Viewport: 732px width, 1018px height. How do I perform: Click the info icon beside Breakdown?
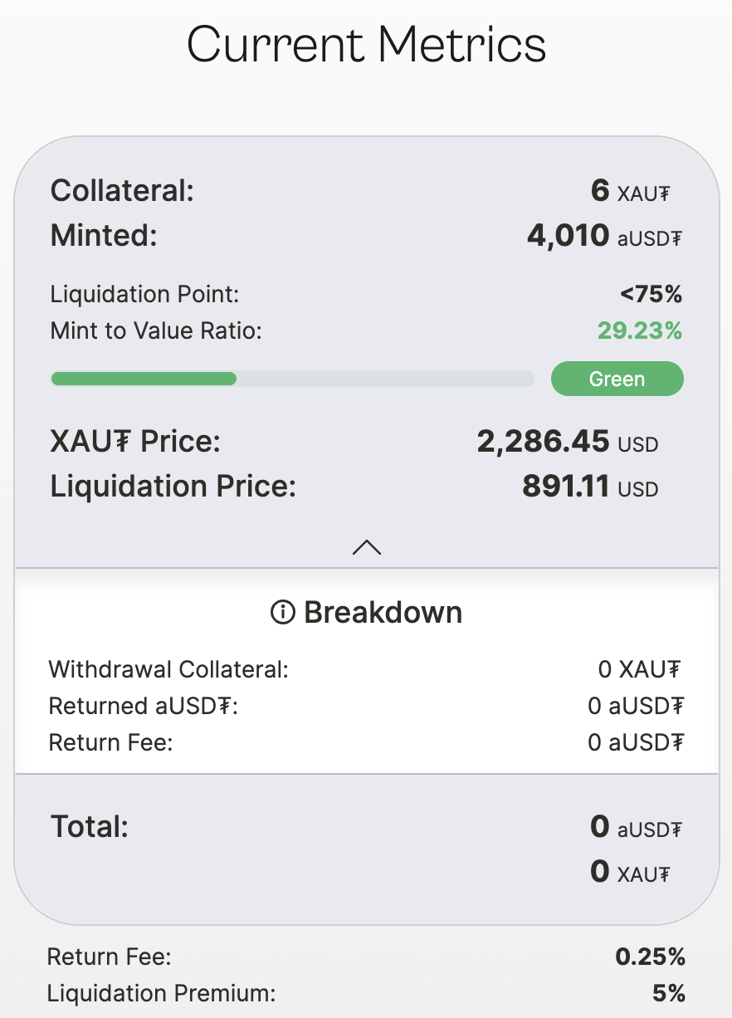[x=282, y=613]
